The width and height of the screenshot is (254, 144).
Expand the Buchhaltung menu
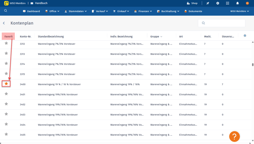[168, 11]
